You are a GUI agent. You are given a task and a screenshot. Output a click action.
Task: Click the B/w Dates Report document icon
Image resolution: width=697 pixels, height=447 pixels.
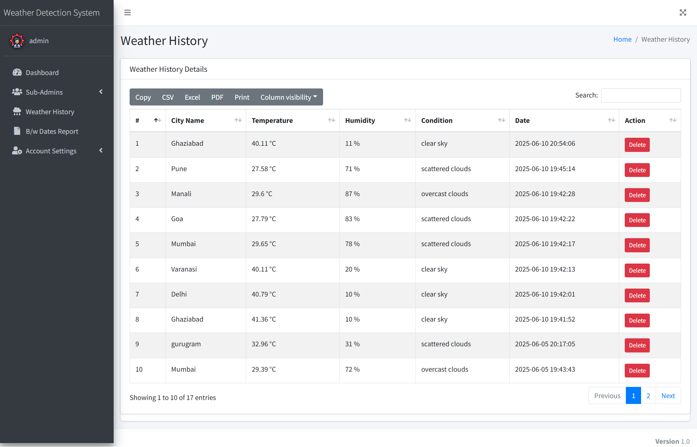pos(17,131)
